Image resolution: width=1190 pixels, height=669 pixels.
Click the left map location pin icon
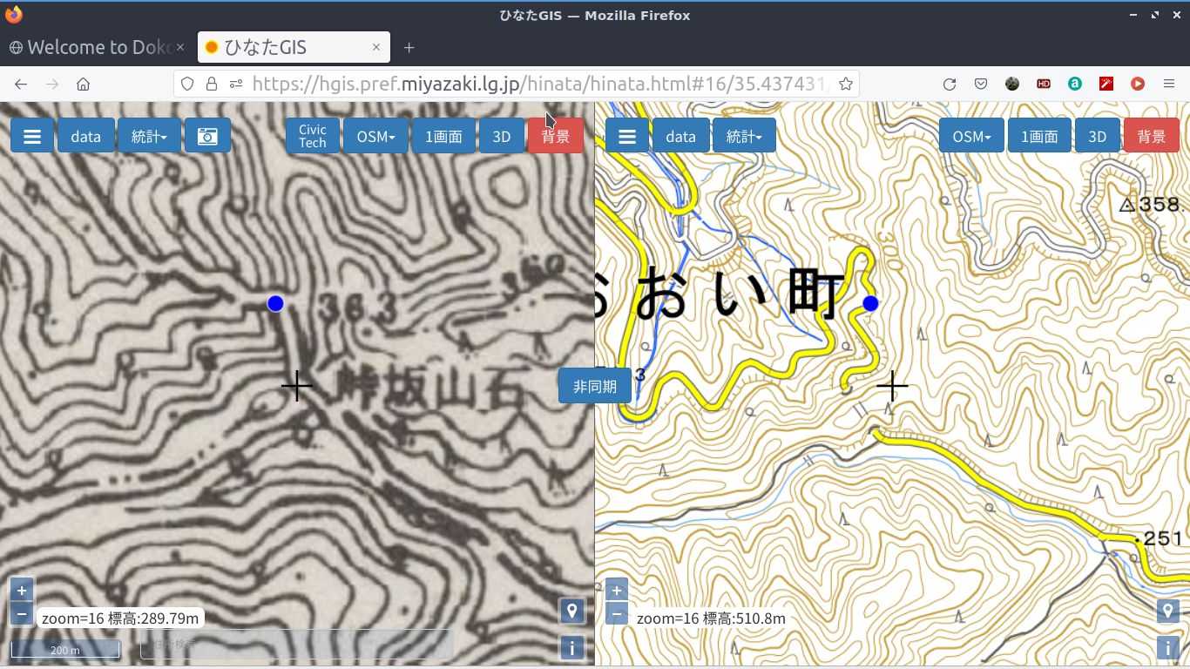click(571, 611)
